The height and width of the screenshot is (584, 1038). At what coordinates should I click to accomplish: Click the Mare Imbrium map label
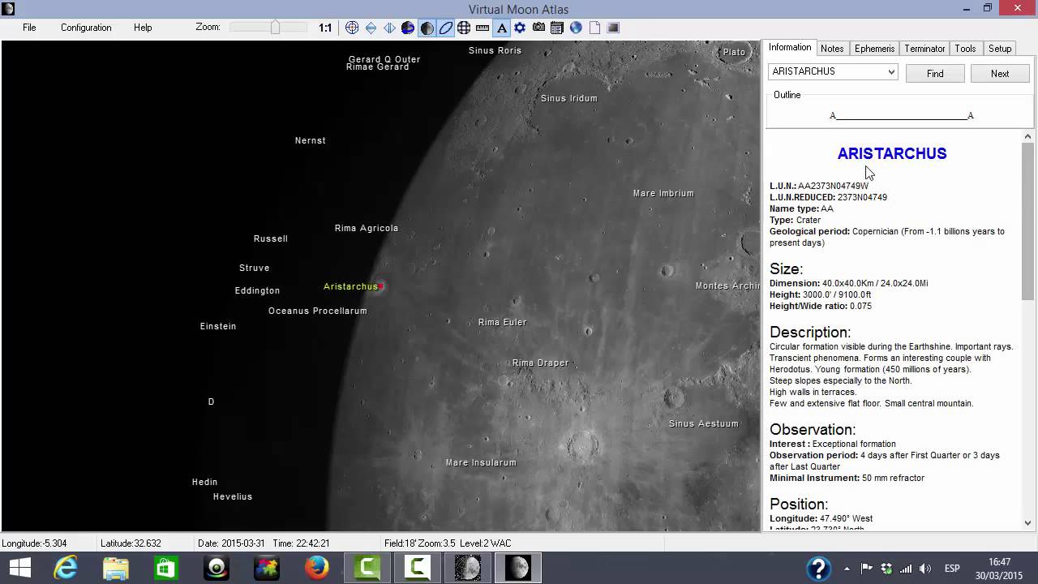tap(663, 193)
